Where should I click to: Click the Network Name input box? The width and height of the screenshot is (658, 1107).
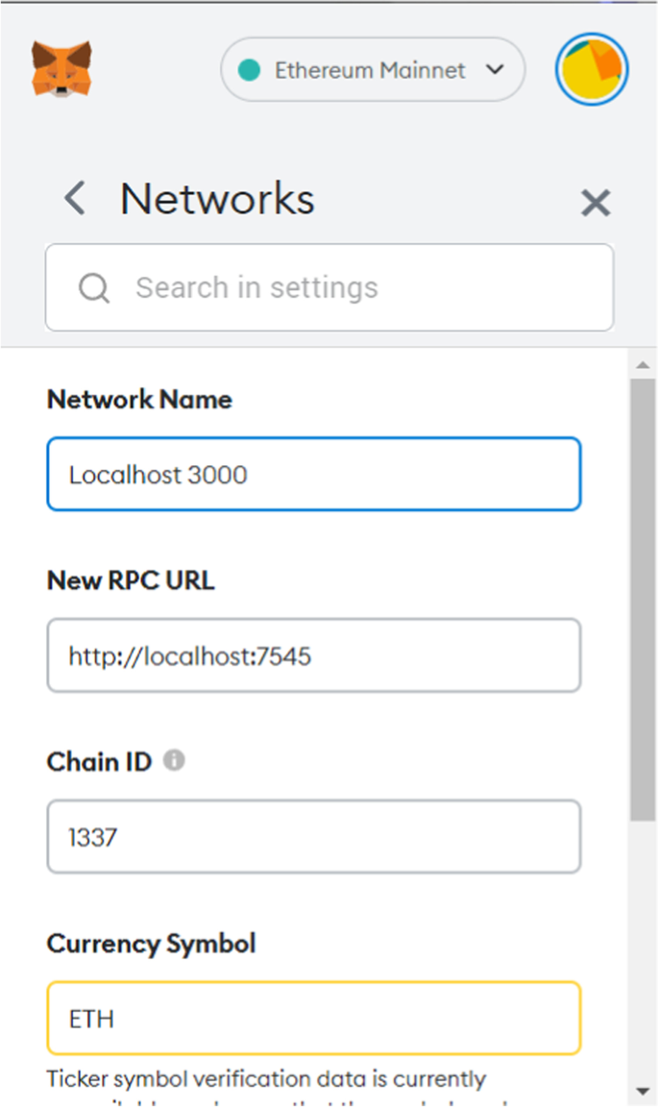click(x=313, y=474)
